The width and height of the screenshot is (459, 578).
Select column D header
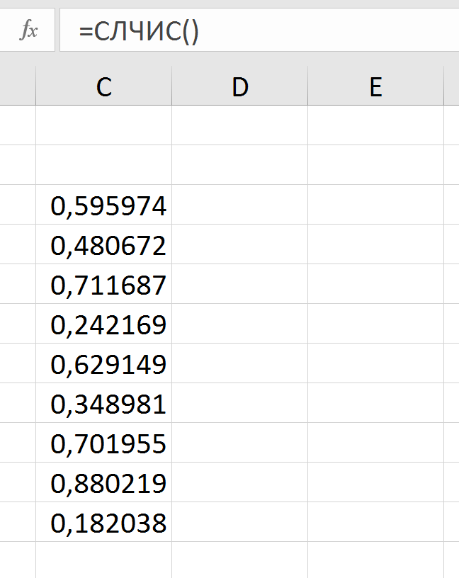240,86
